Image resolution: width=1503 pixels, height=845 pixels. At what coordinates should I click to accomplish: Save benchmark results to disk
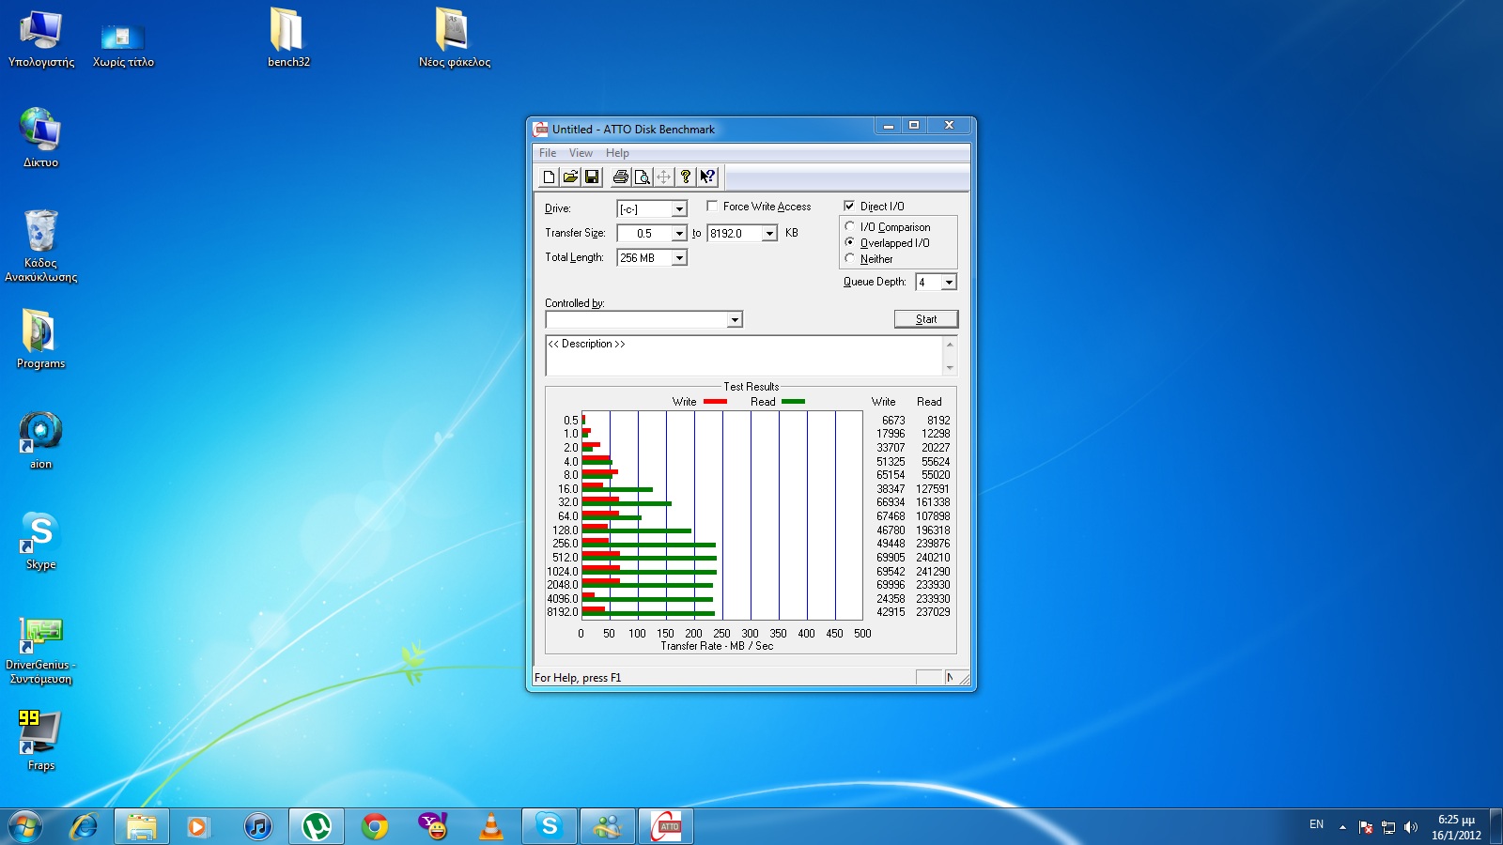[x=592, y=177]
